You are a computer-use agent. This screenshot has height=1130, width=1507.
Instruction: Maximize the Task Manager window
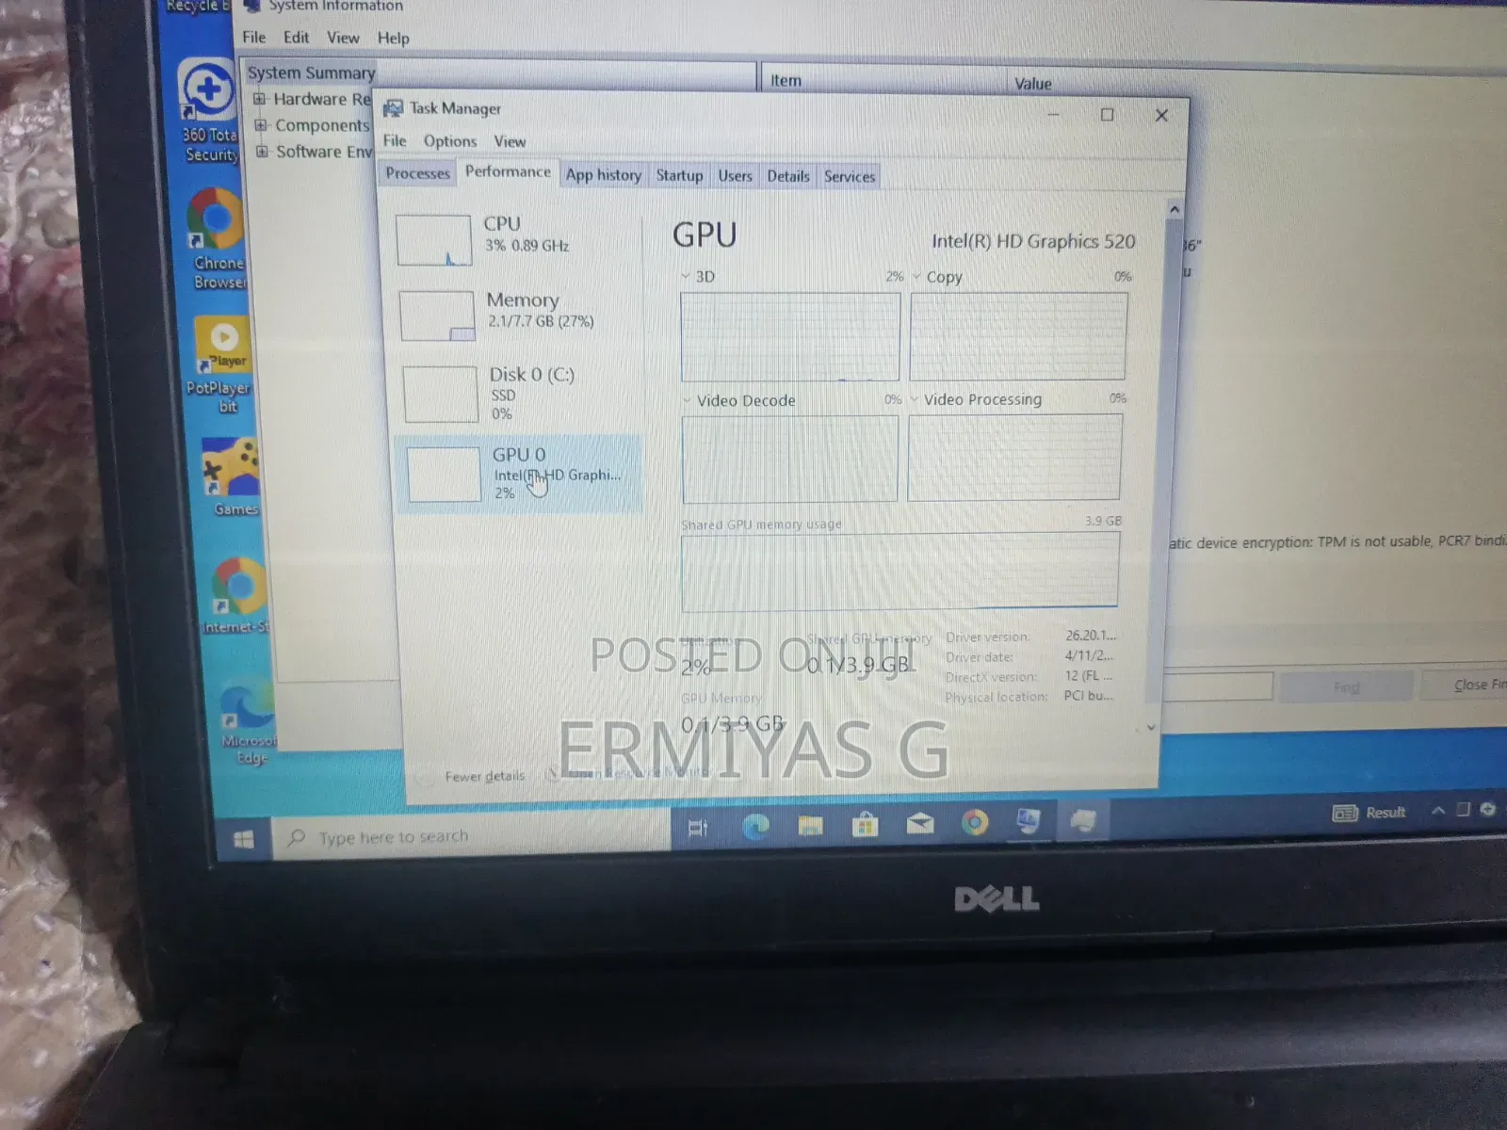point(1108,115)
